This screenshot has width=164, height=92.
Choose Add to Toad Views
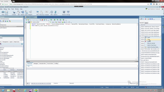pos(153,45)
